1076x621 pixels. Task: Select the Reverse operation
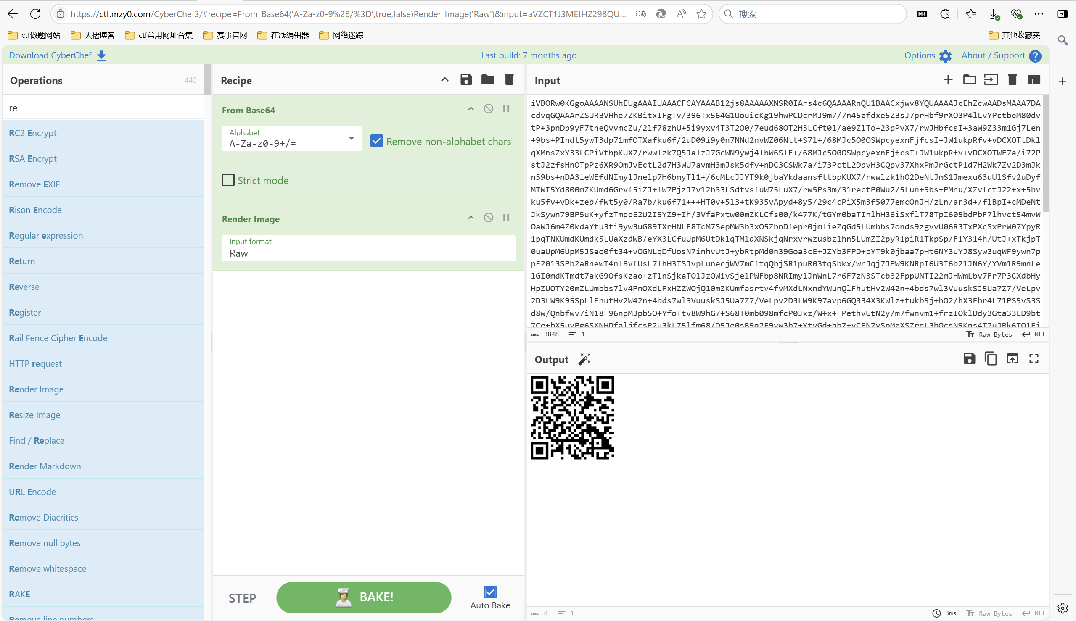[x=103, y=287]
